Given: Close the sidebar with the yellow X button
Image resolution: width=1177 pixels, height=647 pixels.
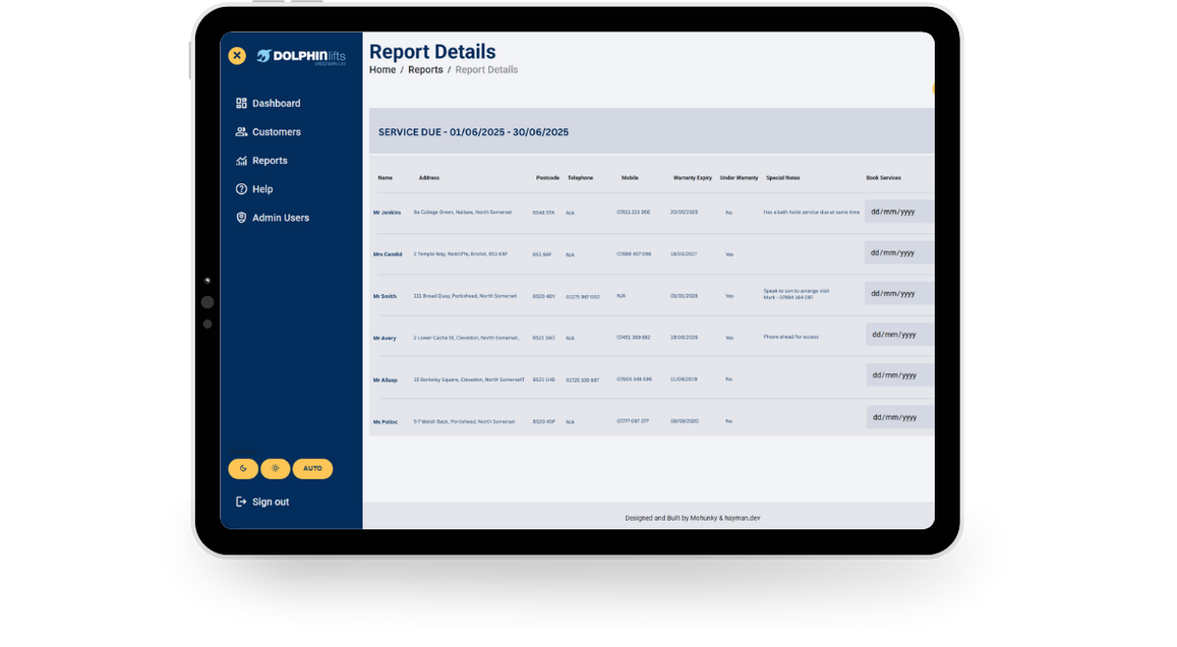Looking at the screenshot, I should 237,56.
